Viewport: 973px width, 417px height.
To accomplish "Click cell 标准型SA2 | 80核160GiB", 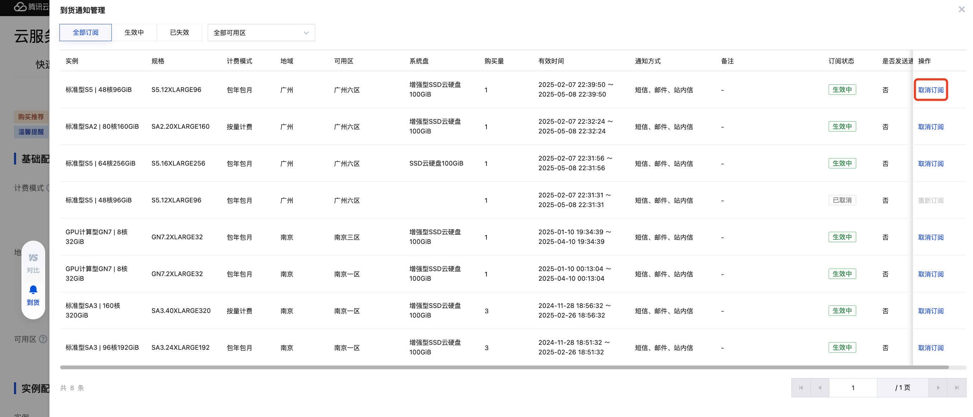I will [x=102, y=127].
